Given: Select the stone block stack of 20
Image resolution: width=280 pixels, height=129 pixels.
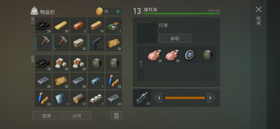Looking at the screenshot, I should (79, 43).
